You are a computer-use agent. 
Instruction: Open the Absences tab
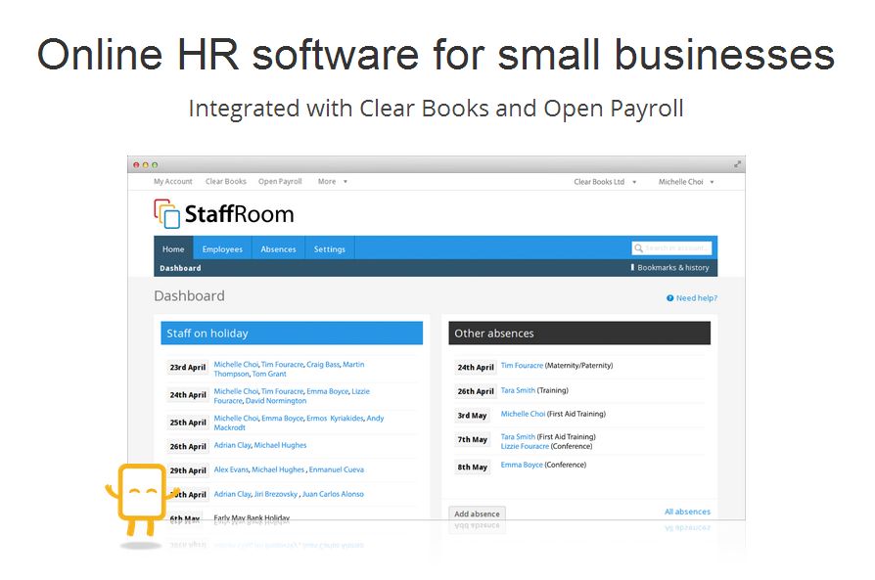tap(278, 249)
